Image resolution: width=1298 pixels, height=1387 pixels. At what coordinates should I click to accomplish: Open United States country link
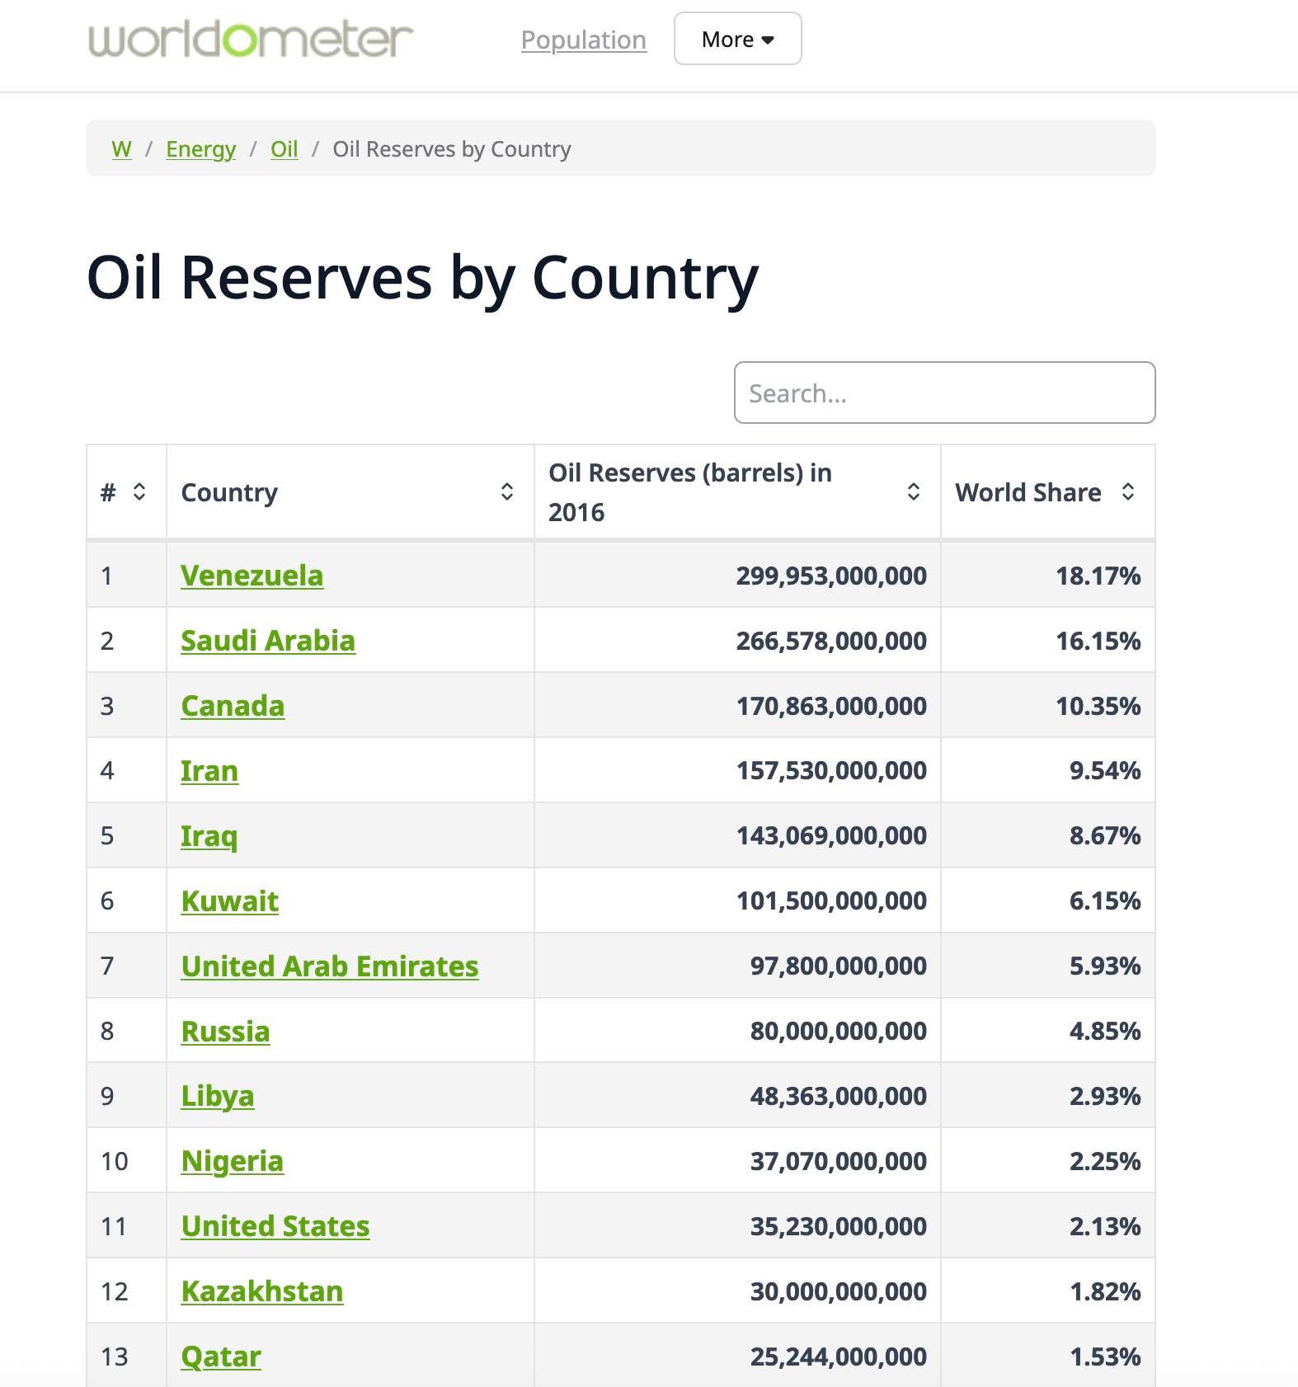coord(275,1226)
